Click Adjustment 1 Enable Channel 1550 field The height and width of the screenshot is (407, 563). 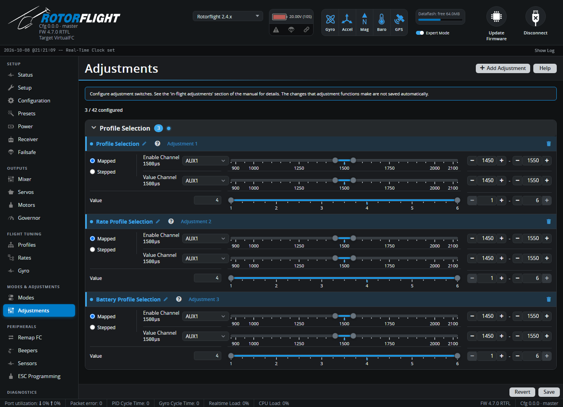coord(533,160)
